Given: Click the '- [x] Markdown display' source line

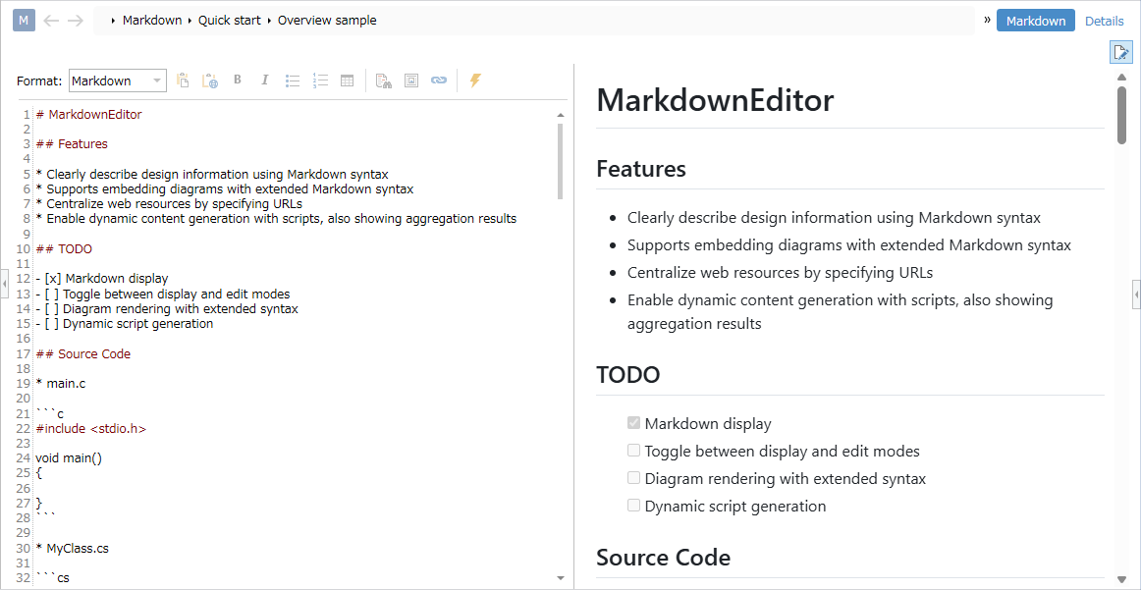Looking at the screenshot, I should click(x=101, y=279).
